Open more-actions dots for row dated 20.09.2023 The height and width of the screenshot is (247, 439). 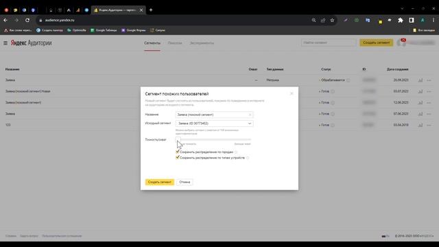(429, 80)
